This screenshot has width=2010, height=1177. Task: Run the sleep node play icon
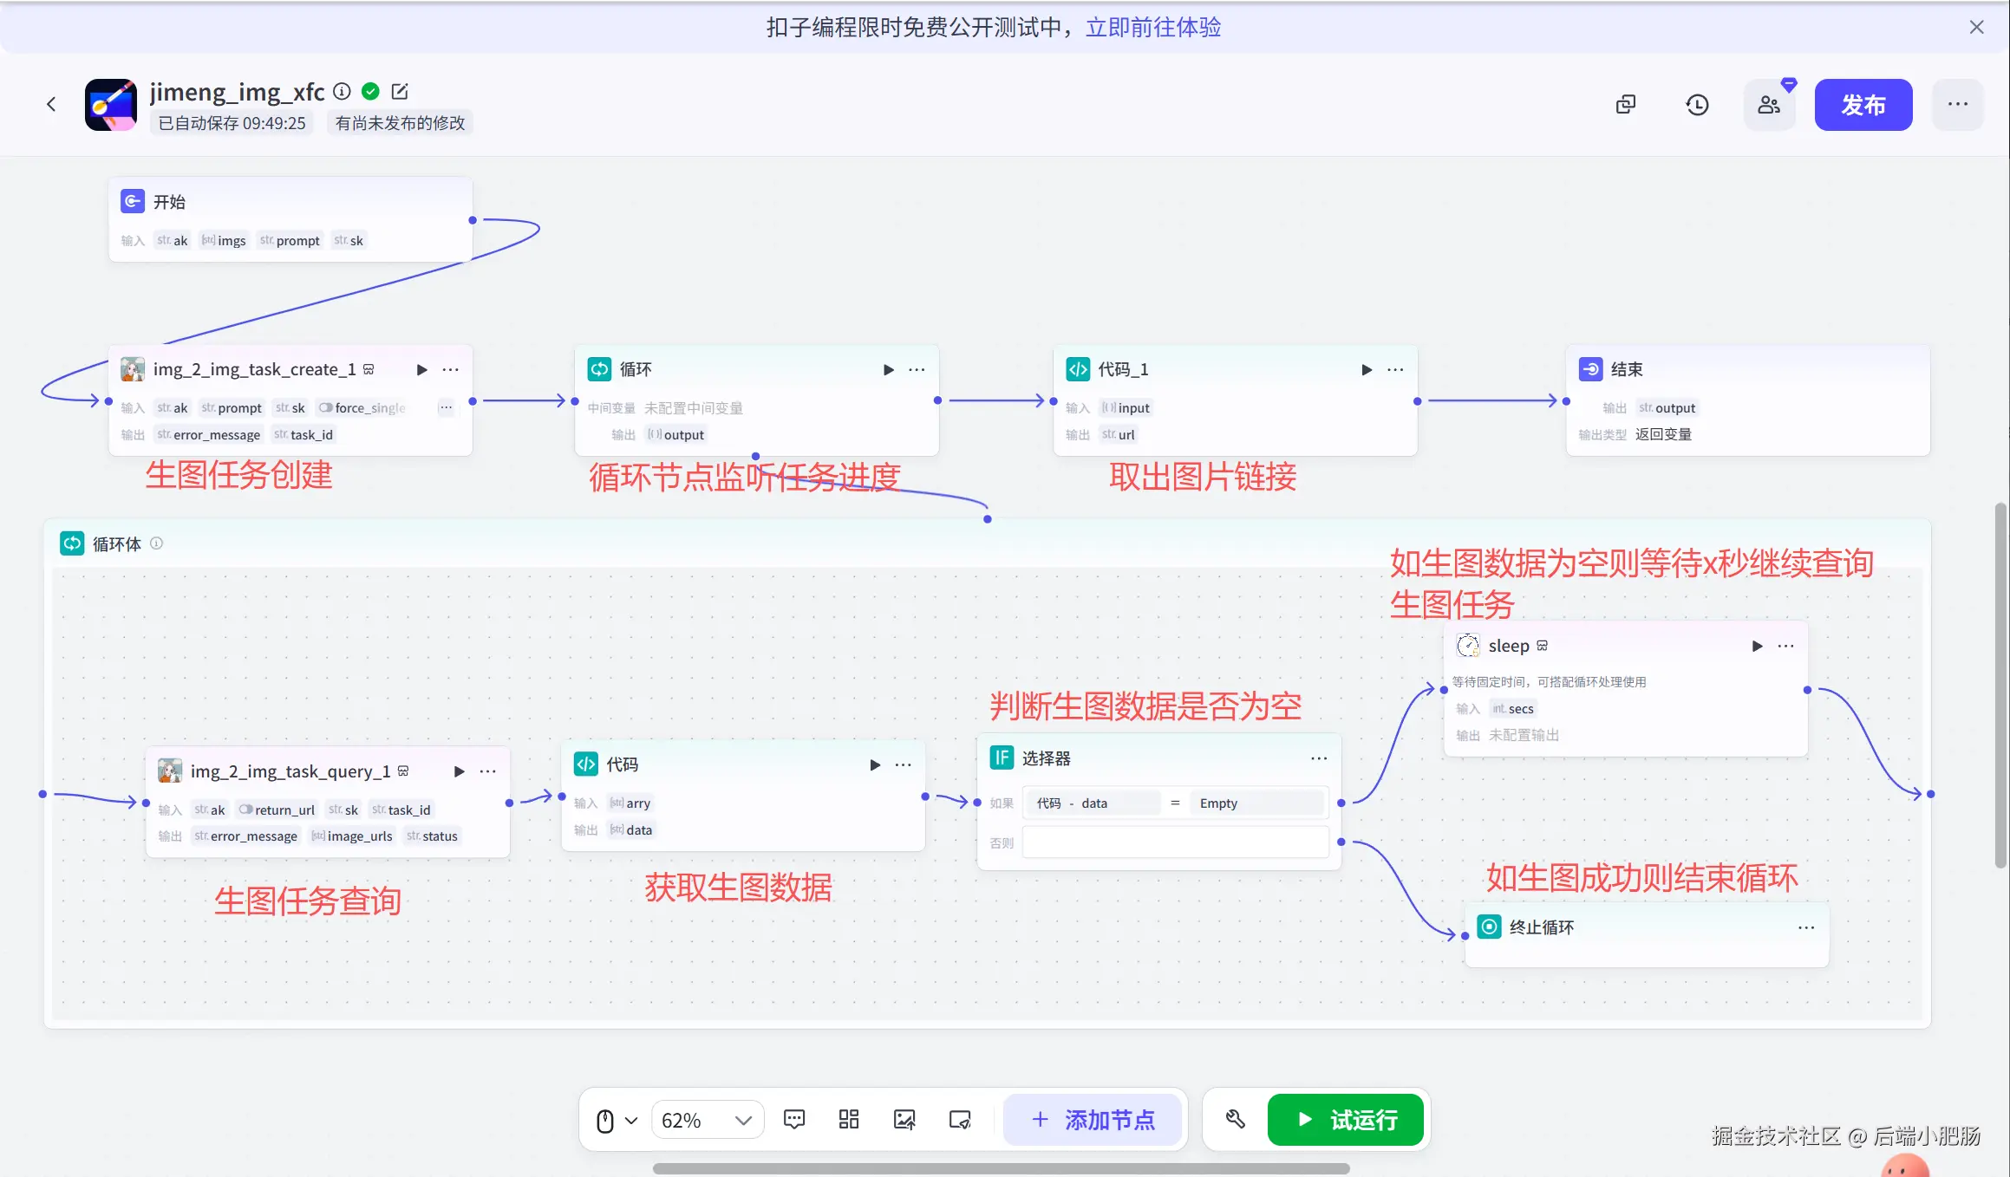click(x=1757, y=646)
